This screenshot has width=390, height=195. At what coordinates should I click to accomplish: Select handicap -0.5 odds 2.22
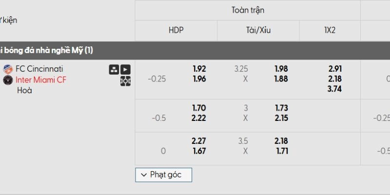point(199,118)
